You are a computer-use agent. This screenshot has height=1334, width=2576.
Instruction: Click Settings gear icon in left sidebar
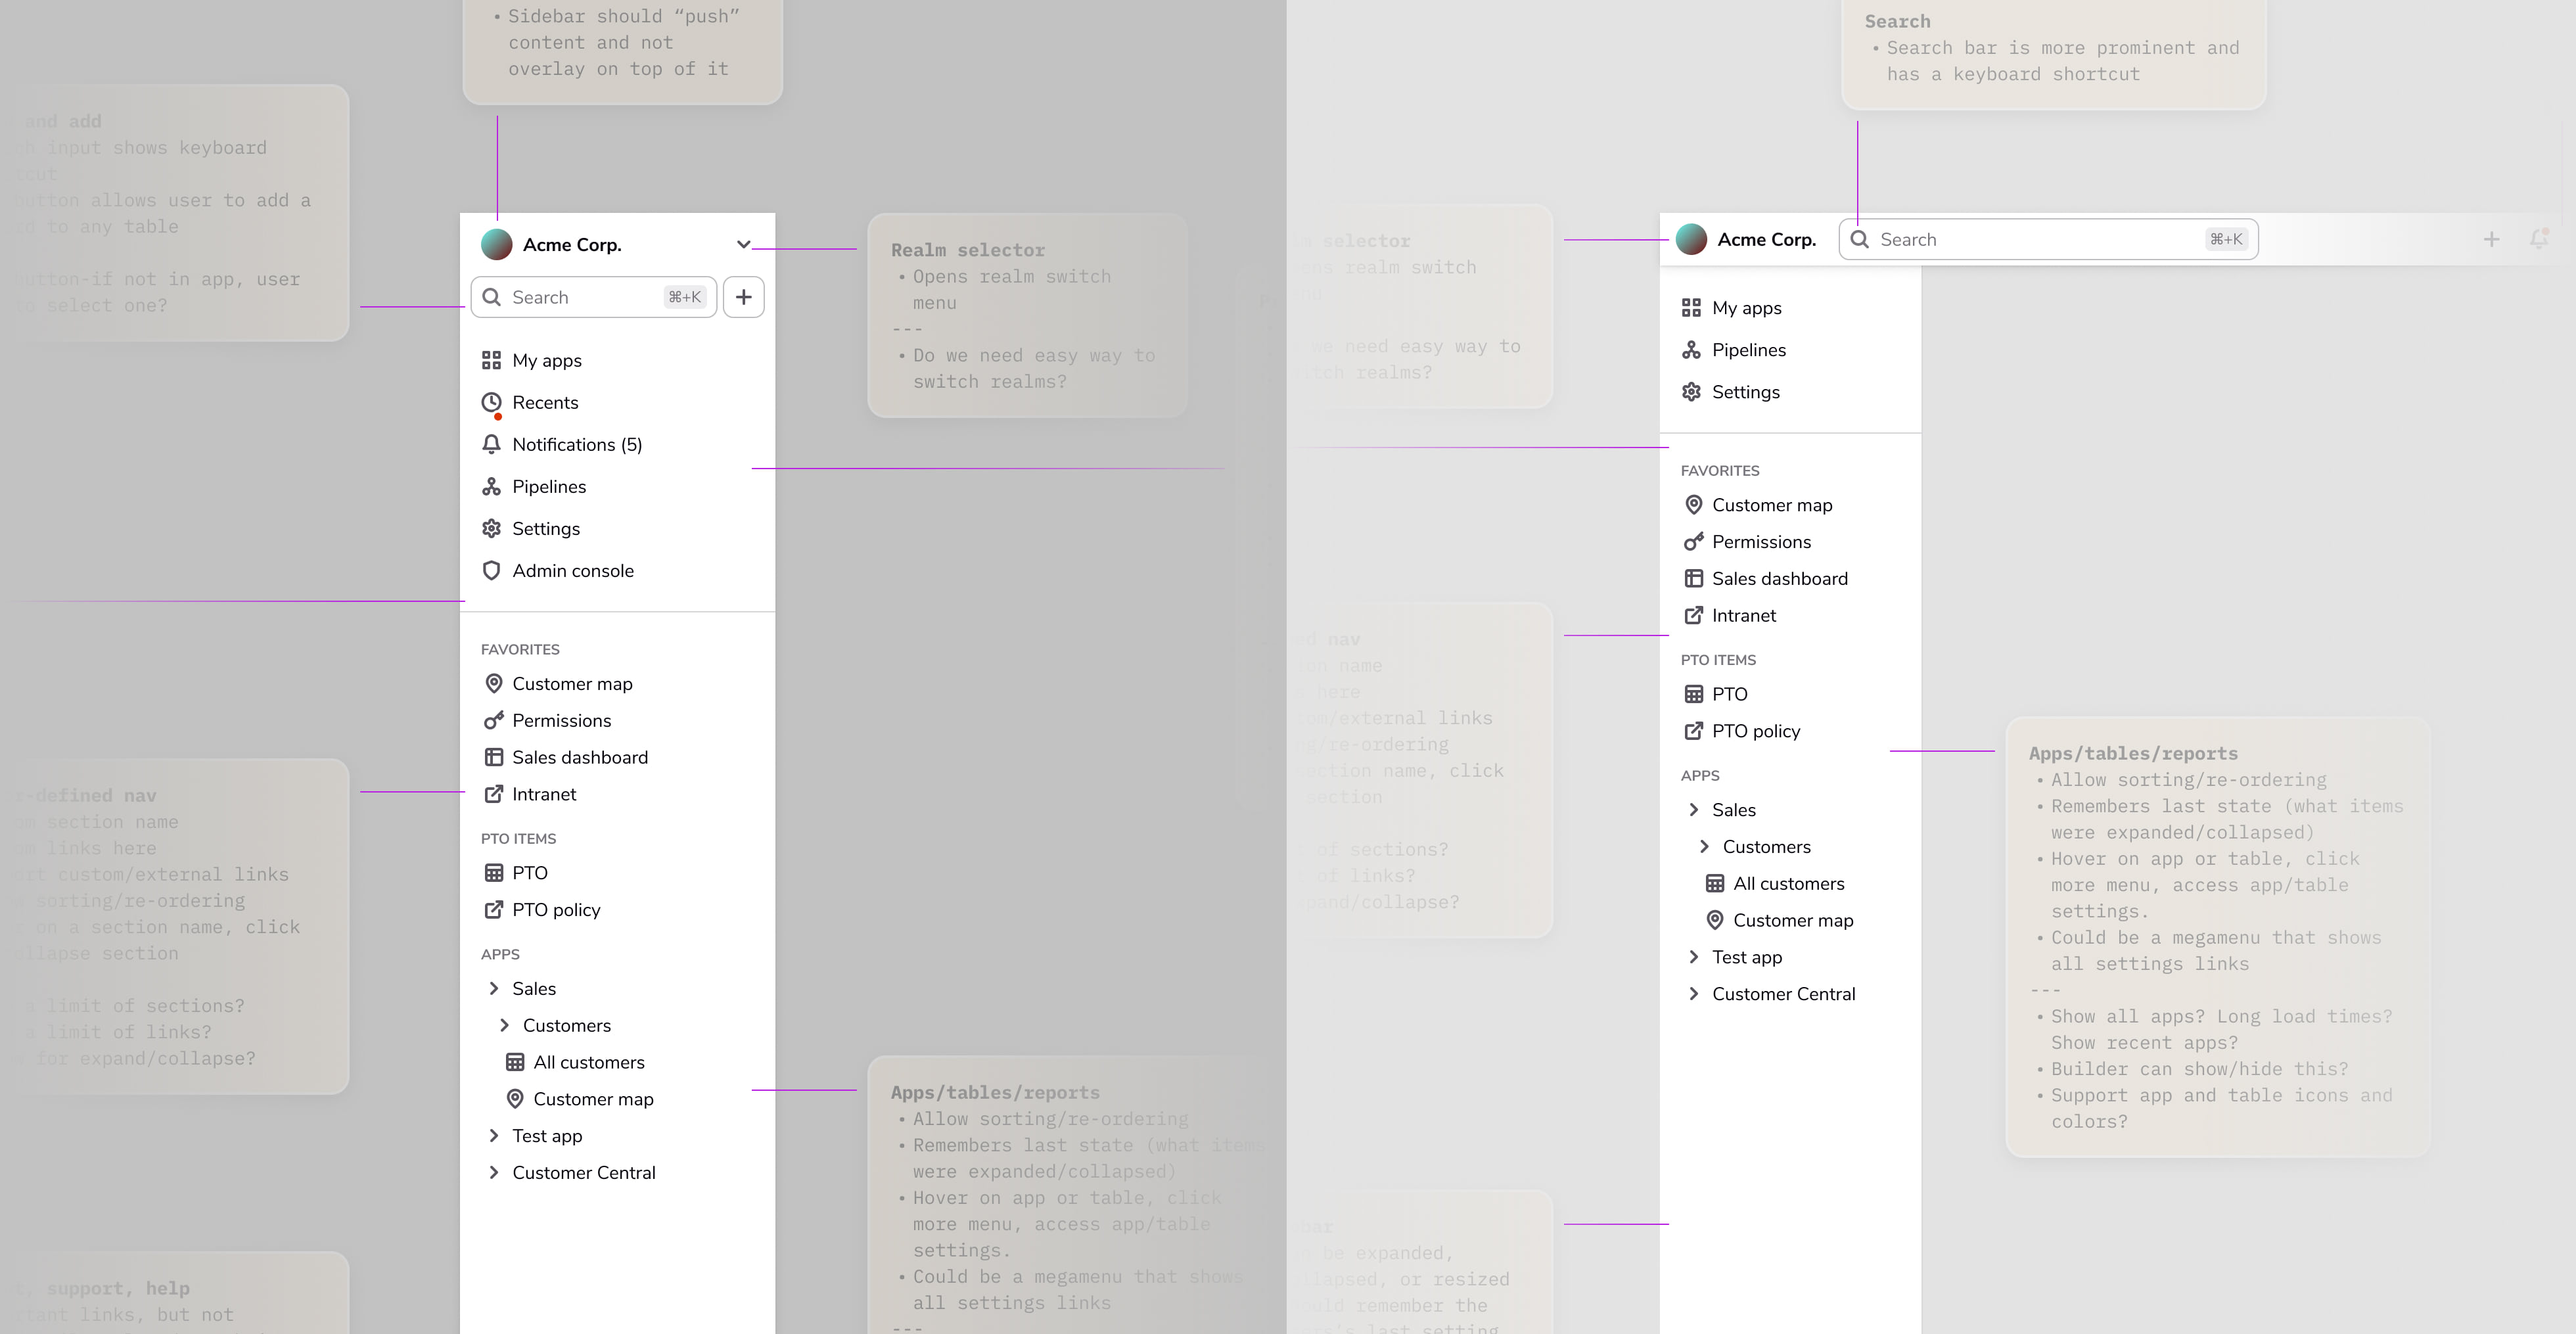point(491,528)
